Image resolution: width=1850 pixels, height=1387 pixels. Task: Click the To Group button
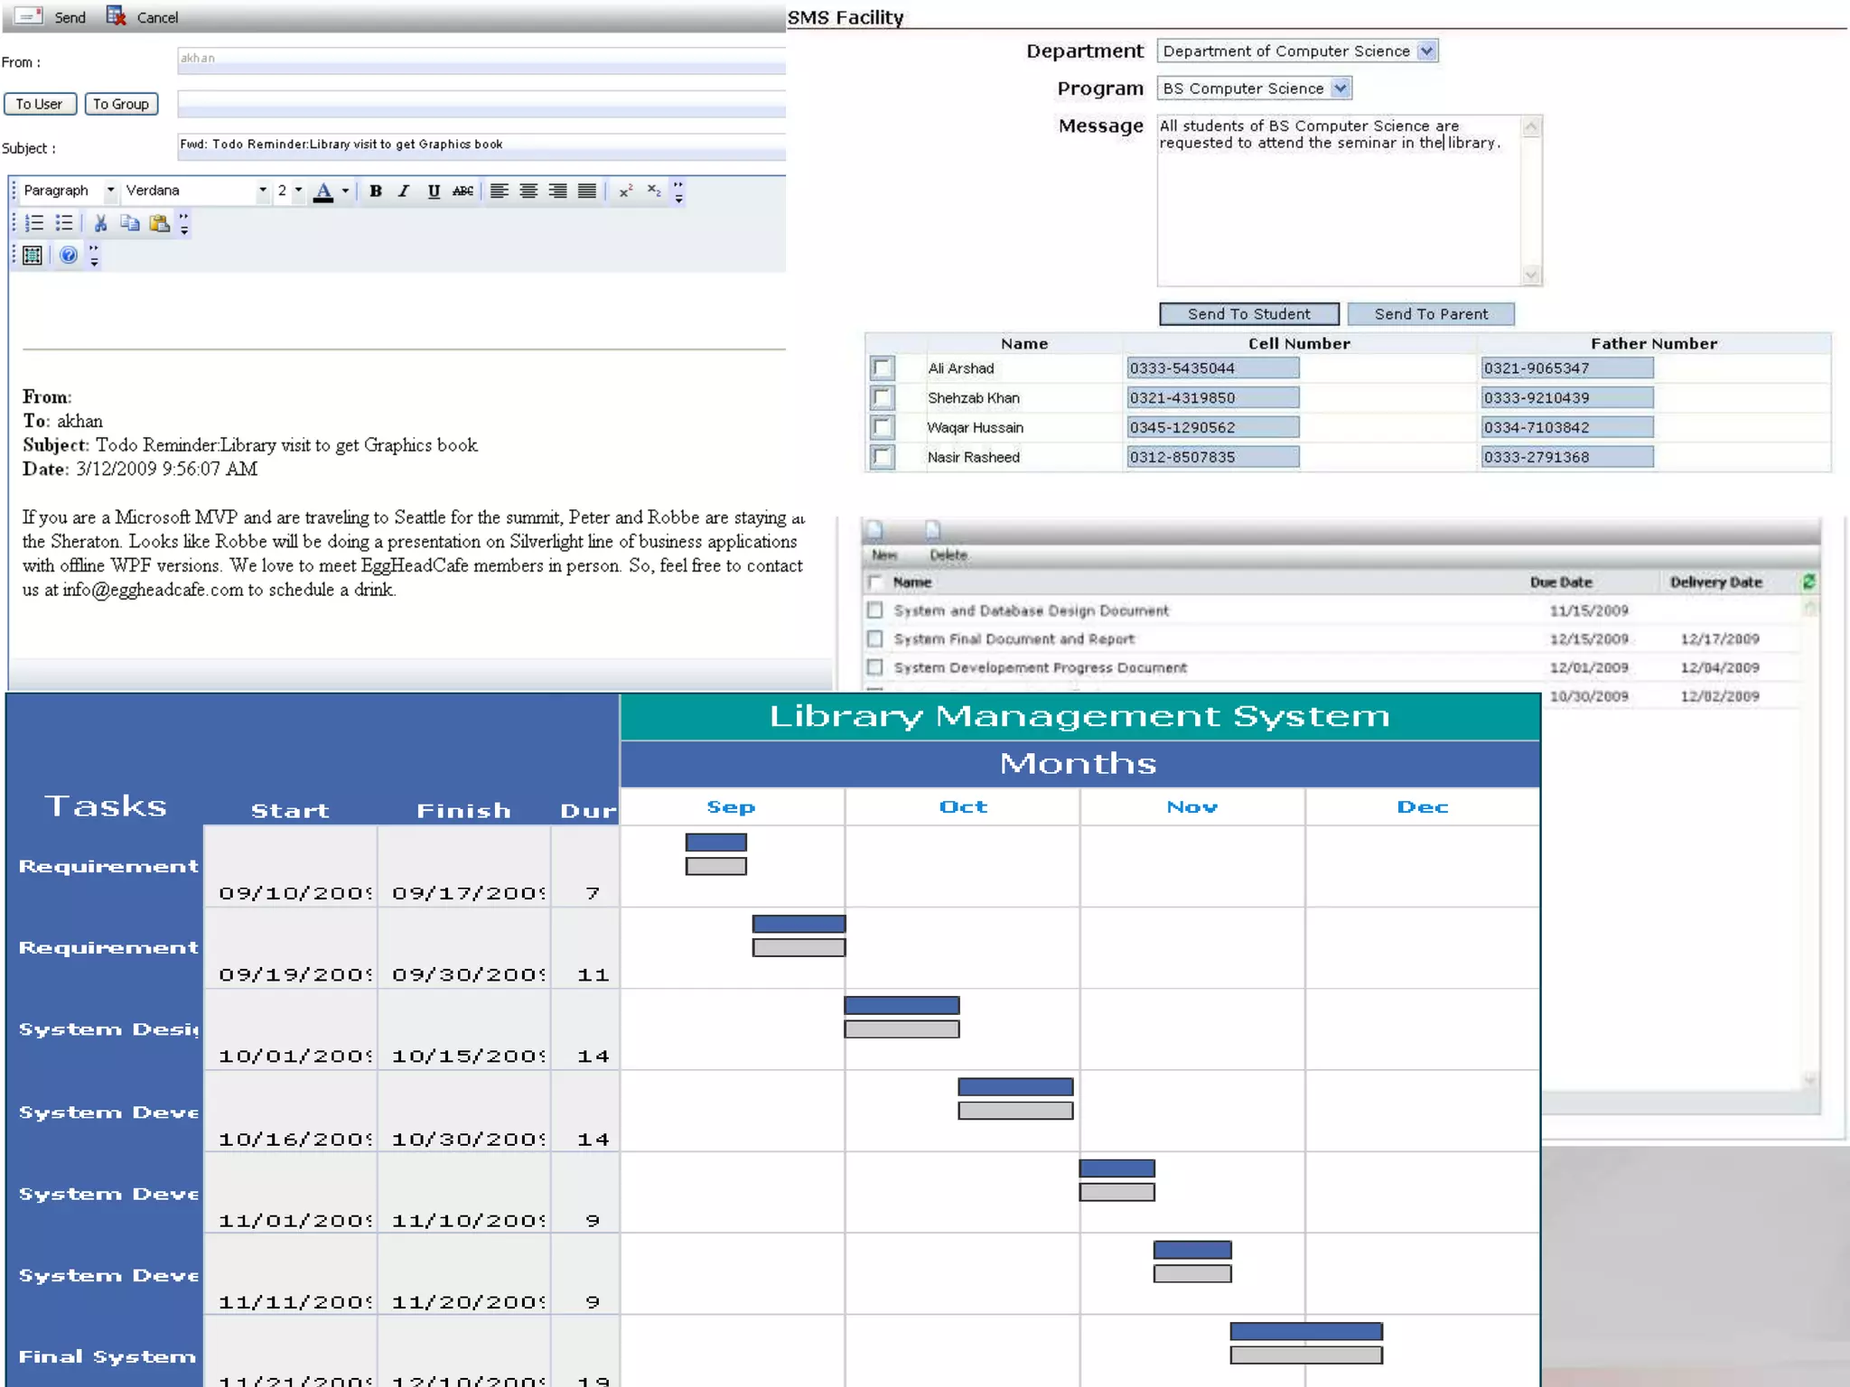121,104
